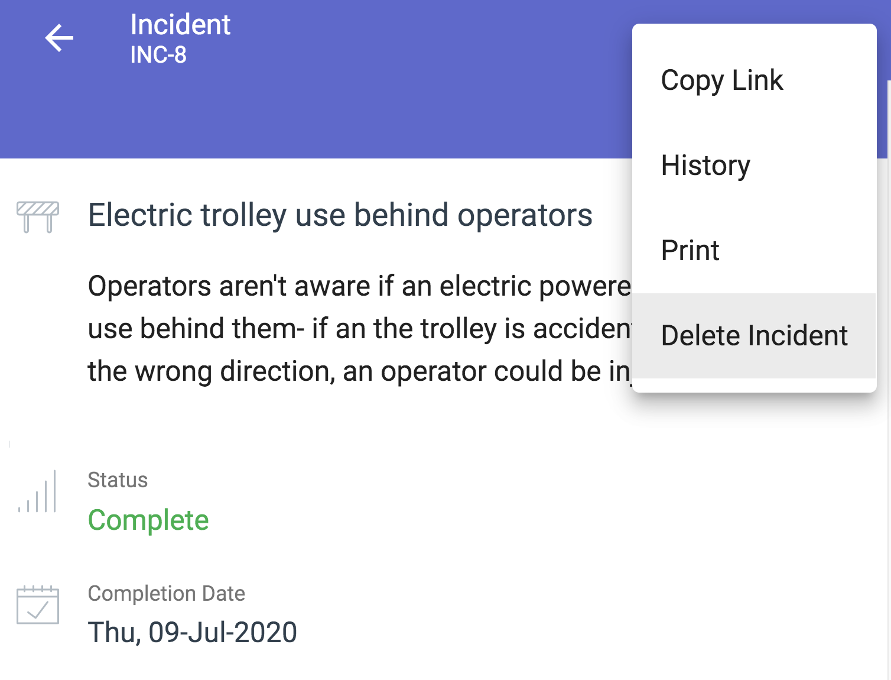This screenshot has width=891, height=680.
Task: Open History from the dropdown menu
Action: tap(705, 166)
